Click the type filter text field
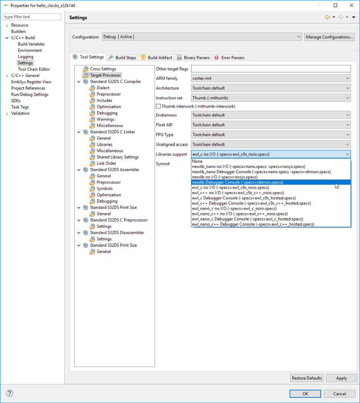360x403 pixels. [x=32, y=17]
